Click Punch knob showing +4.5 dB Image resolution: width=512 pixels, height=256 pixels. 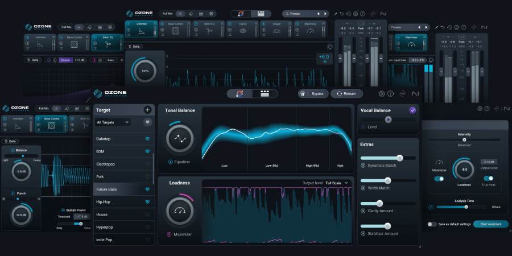[x=21, y=215]
